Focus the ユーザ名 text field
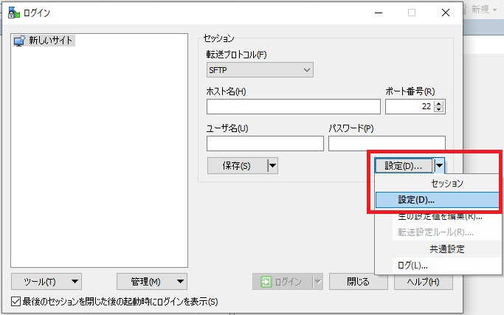The width and height of the screenshot is (504, 315). coord(265,143)
